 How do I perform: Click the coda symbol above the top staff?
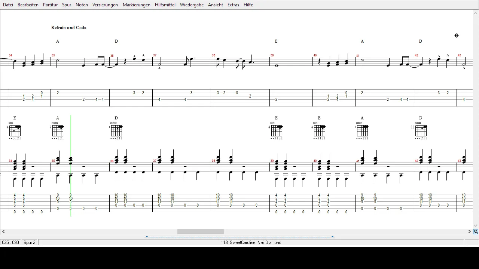pyautogui.click(x=457, y=35)
